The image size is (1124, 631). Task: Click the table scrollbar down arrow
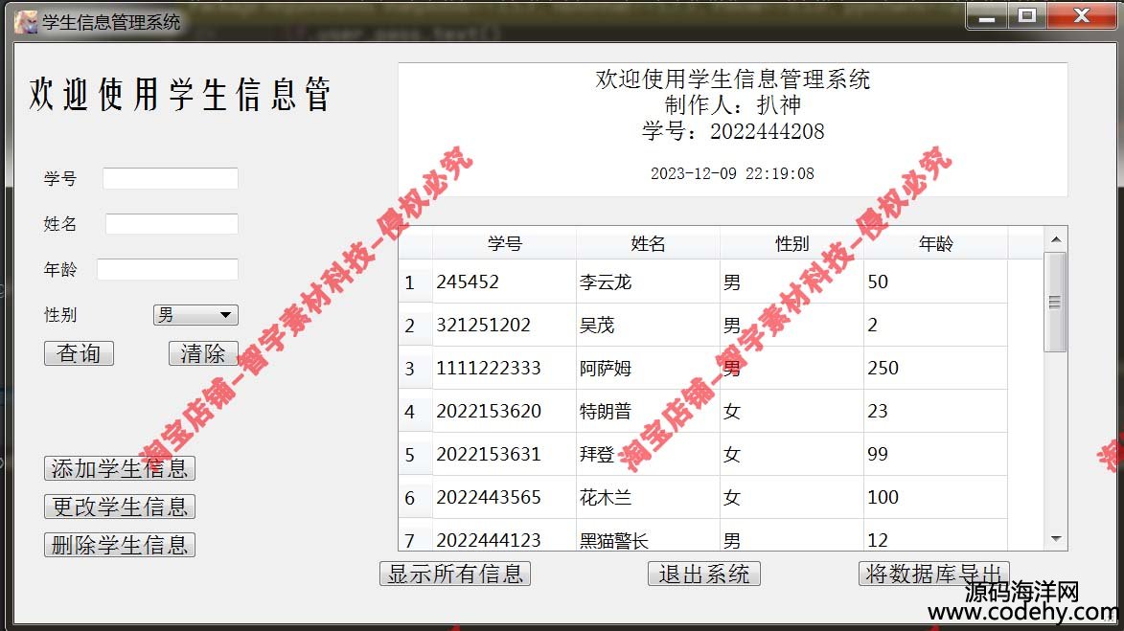click(1056, 539)
